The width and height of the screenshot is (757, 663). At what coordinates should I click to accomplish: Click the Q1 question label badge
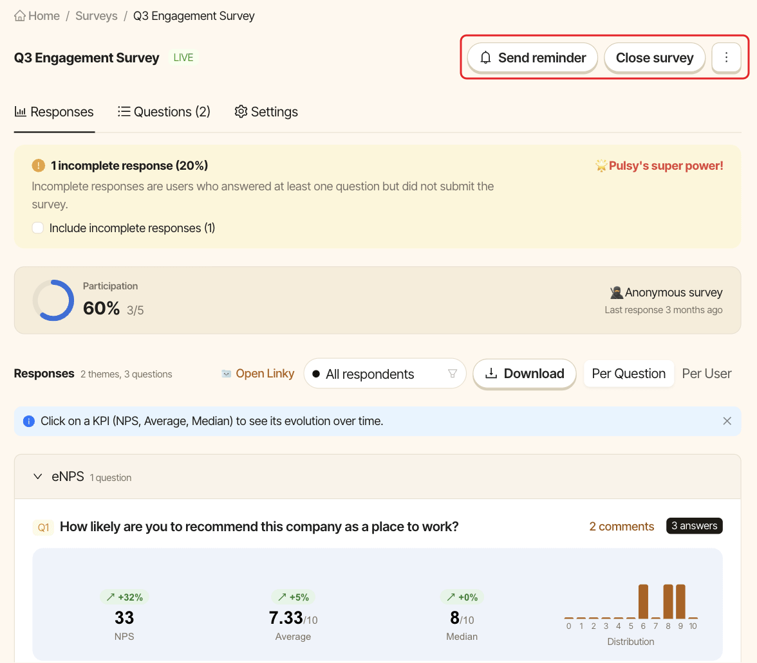click(44, 527)
